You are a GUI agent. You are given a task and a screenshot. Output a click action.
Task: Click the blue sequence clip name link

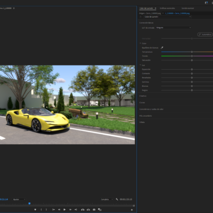[x=177, y=13]
